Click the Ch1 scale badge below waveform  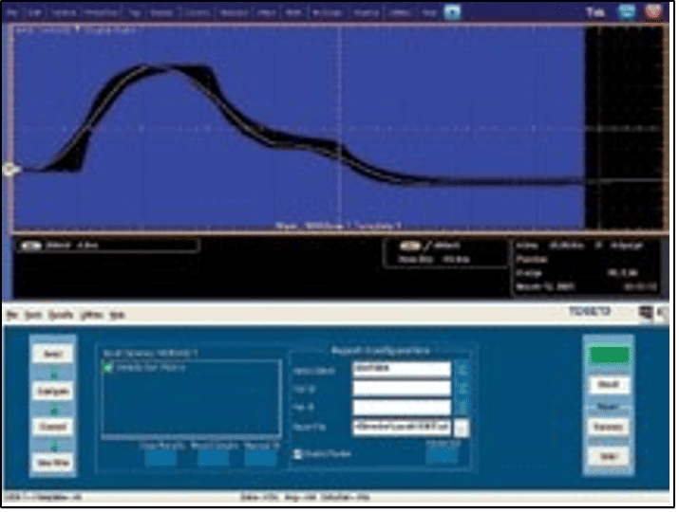31,246
